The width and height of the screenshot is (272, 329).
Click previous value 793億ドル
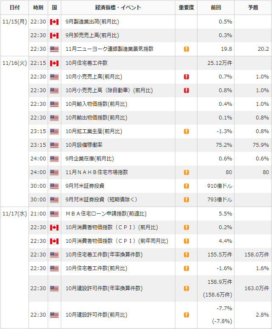[220, 200]
